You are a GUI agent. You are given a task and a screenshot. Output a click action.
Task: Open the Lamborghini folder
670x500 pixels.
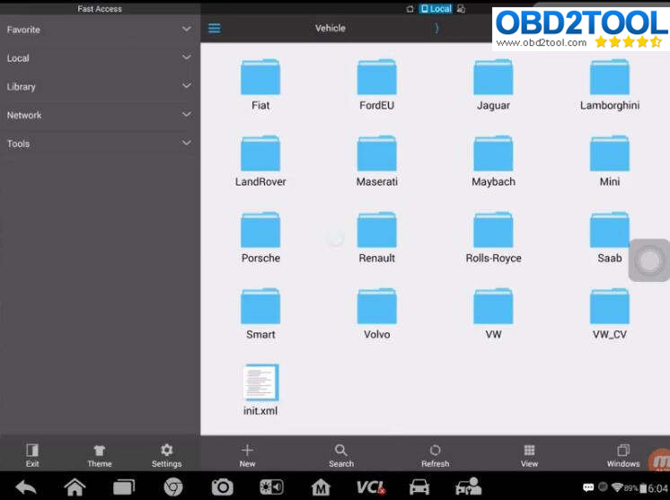click(x=609, y=84)
